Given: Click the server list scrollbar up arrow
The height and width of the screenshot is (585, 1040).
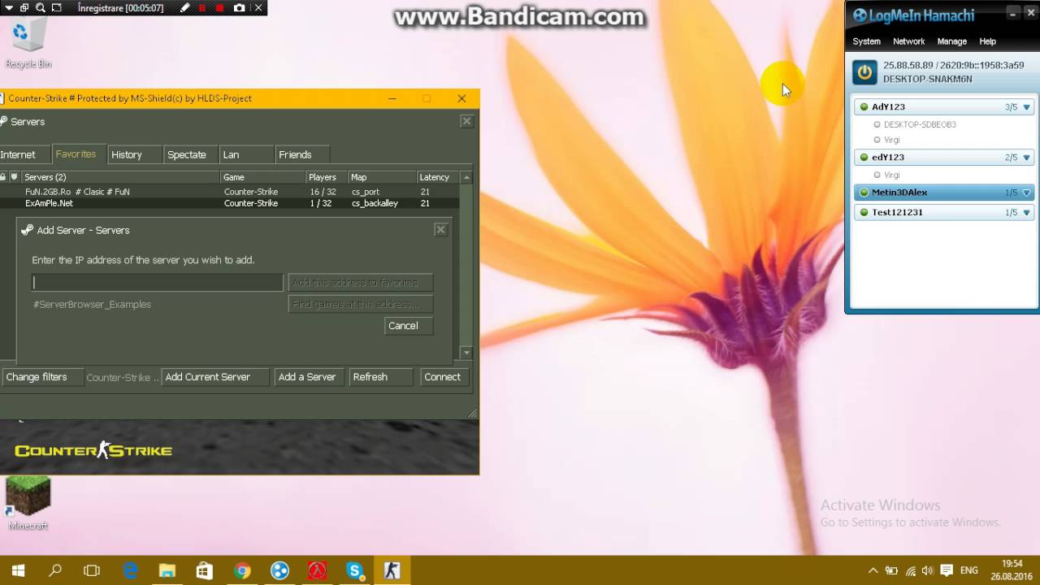Looking at the screenshot, I should point(466,177).
